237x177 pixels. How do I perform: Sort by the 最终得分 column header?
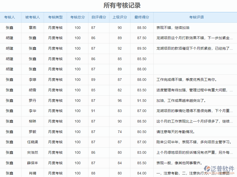coord(140,17)
